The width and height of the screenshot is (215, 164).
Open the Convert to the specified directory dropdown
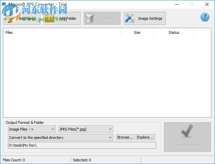pos(61,138)
